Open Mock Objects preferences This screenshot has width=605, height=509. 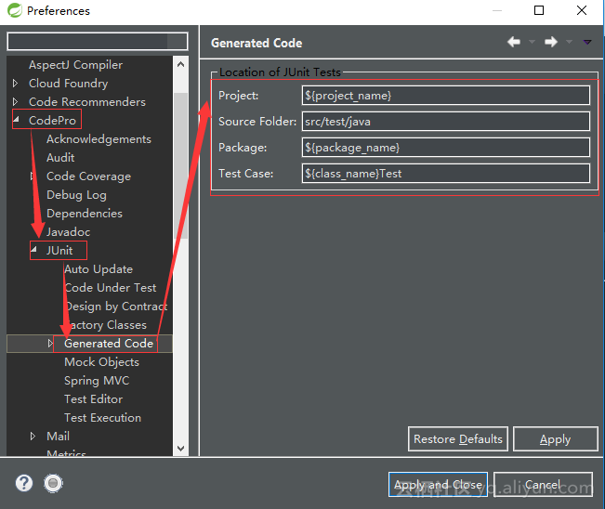coord(102,361)
